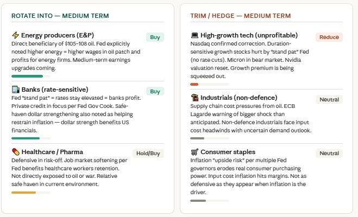358x217 pixels.
Task: Click the Hold/Buy badge for Healthcare / Pharma
Action: pyautogui.click(x=148, y=154)
